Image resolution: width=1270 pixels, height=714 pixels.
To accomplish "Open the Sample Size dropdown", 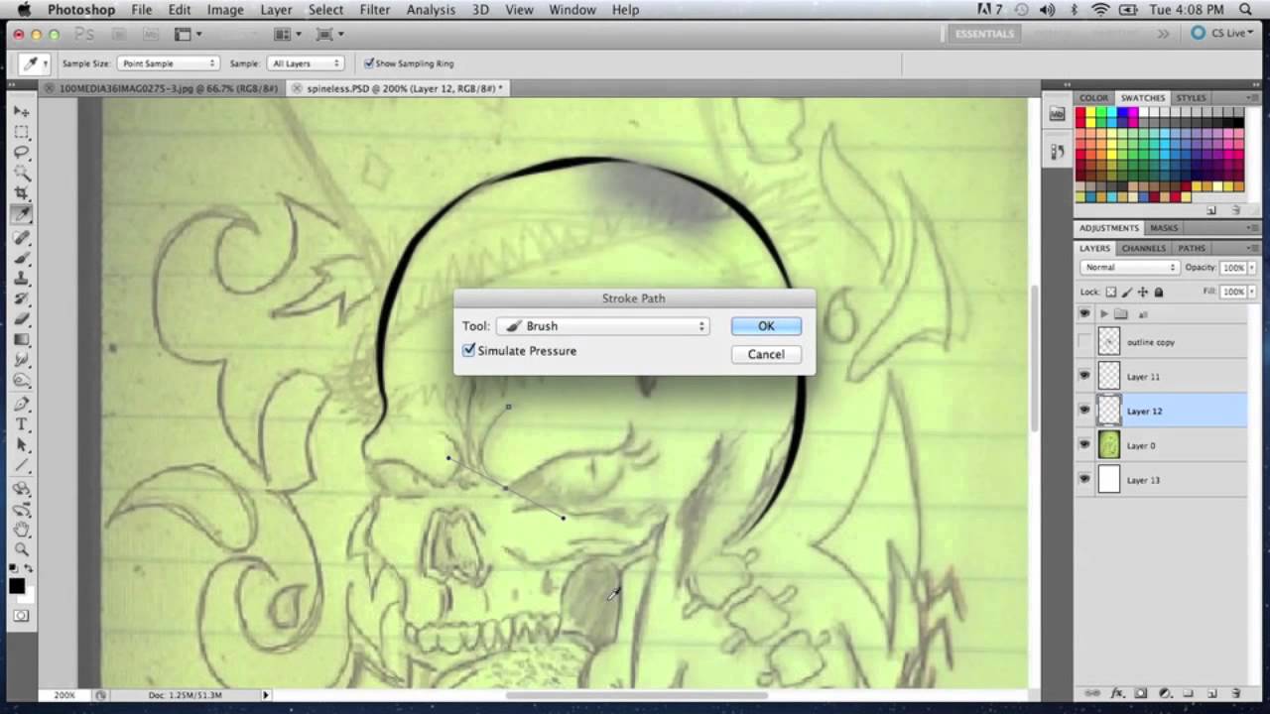I will coord(168,63).
